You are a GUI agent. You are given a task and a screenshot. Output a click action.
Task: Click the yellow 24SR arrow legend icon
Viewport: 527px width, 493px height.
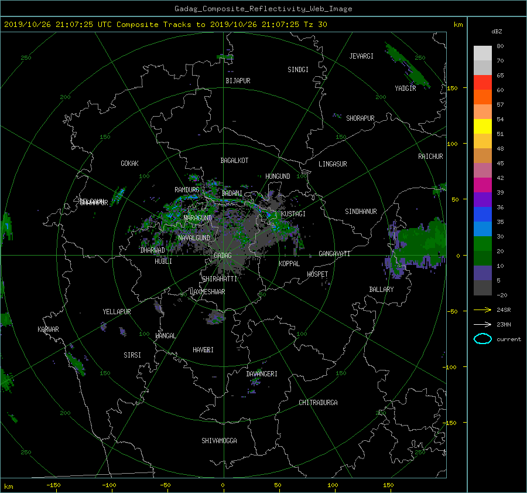482,310
